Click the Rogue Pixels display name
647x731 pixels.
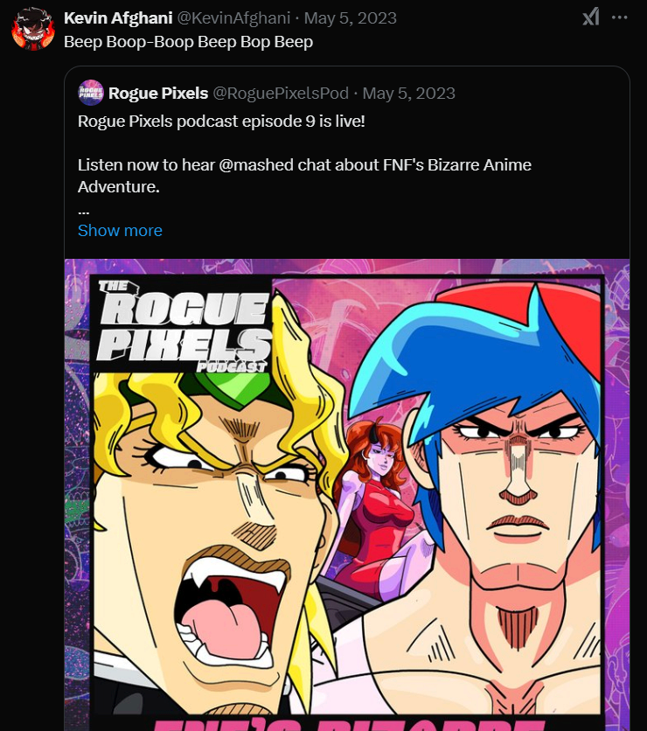pos(158,93)
